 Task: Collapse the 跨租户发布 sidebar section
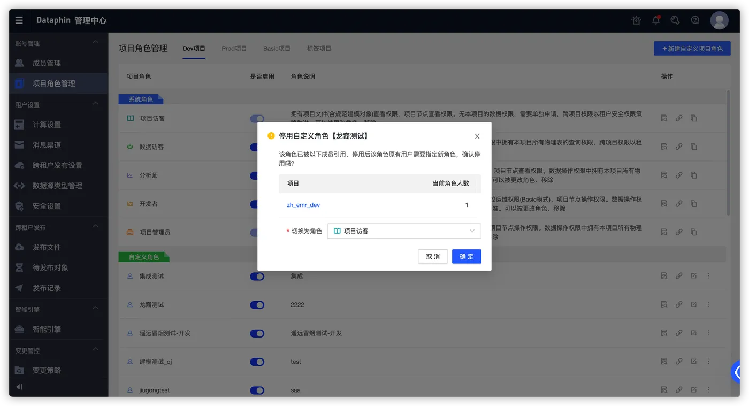(96, 227)
